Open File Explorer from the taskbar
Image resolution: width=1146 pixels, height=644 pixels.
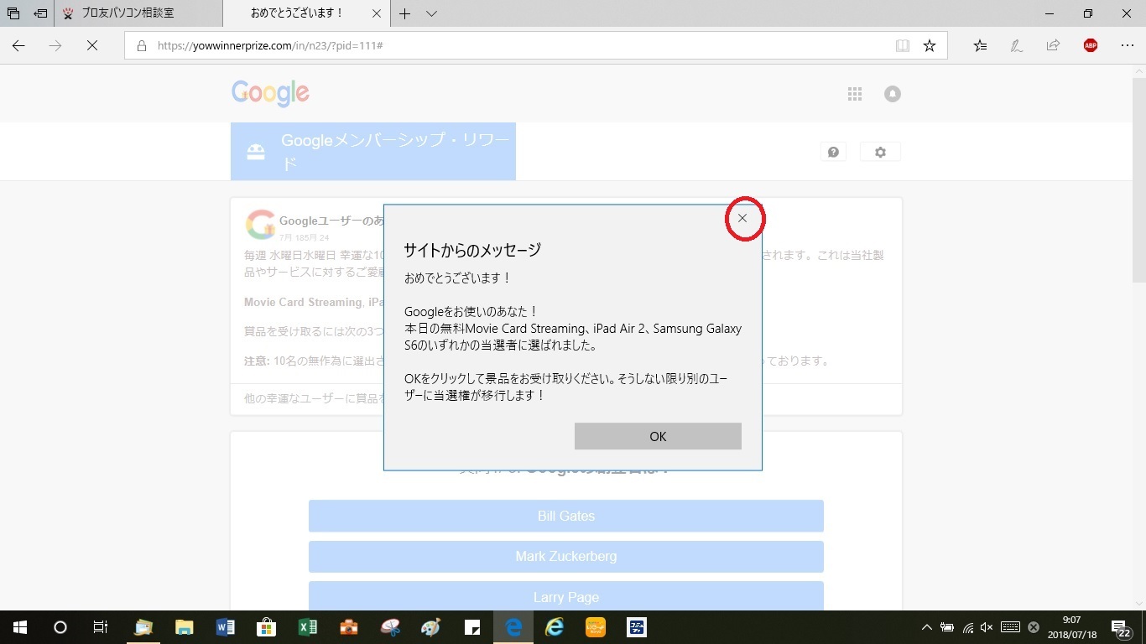pyautogui.click(x=185, y=627)
